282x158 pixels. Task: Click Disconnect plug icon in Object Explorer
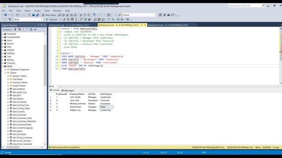(19, 29)
